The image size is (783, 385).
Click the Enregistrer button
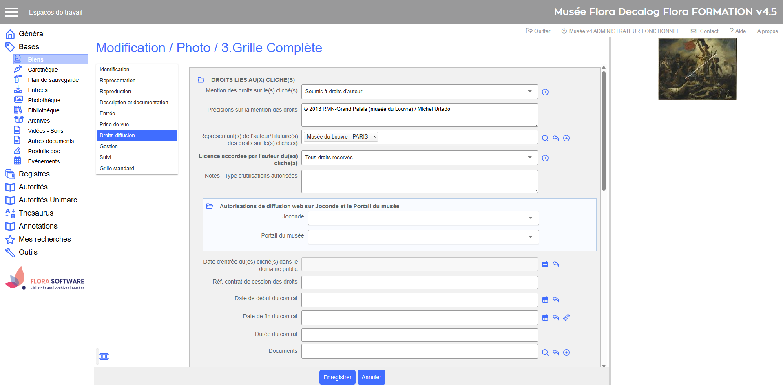click(x=337, y=377)
